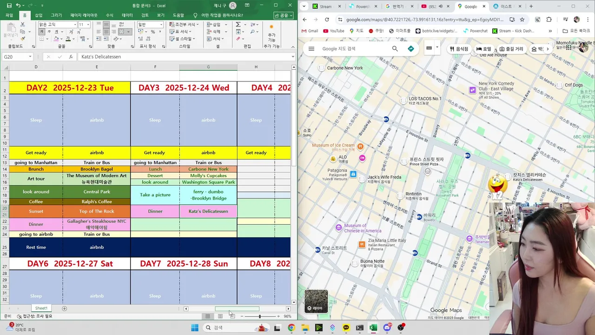Switch to Page Layout view in status bar
Viewport: 595px width, 335px height.
[220, 316]
